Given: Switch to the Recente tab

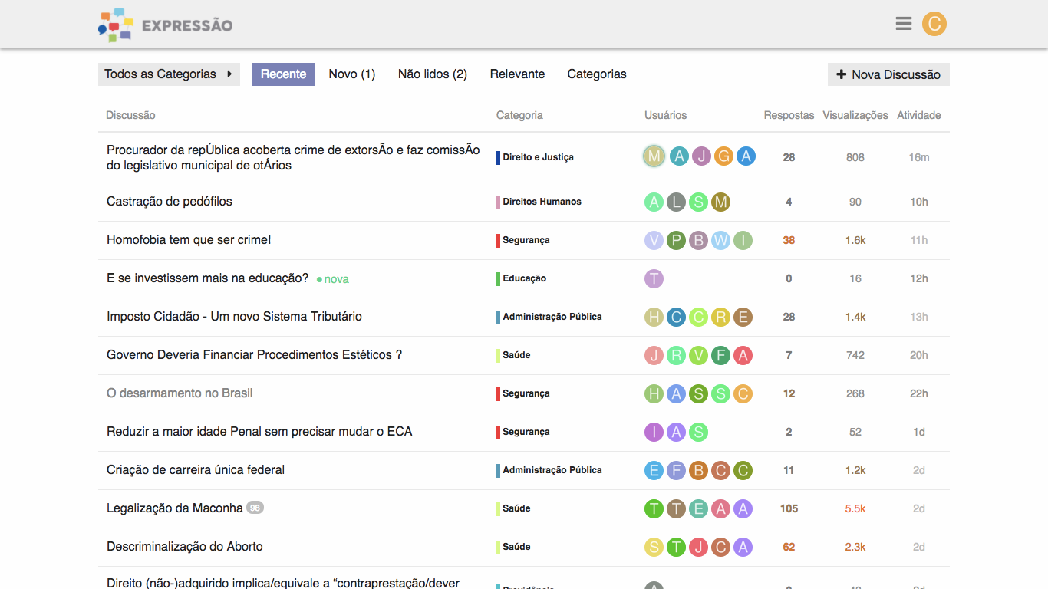Looking at the screenshot, I should 283,74.
